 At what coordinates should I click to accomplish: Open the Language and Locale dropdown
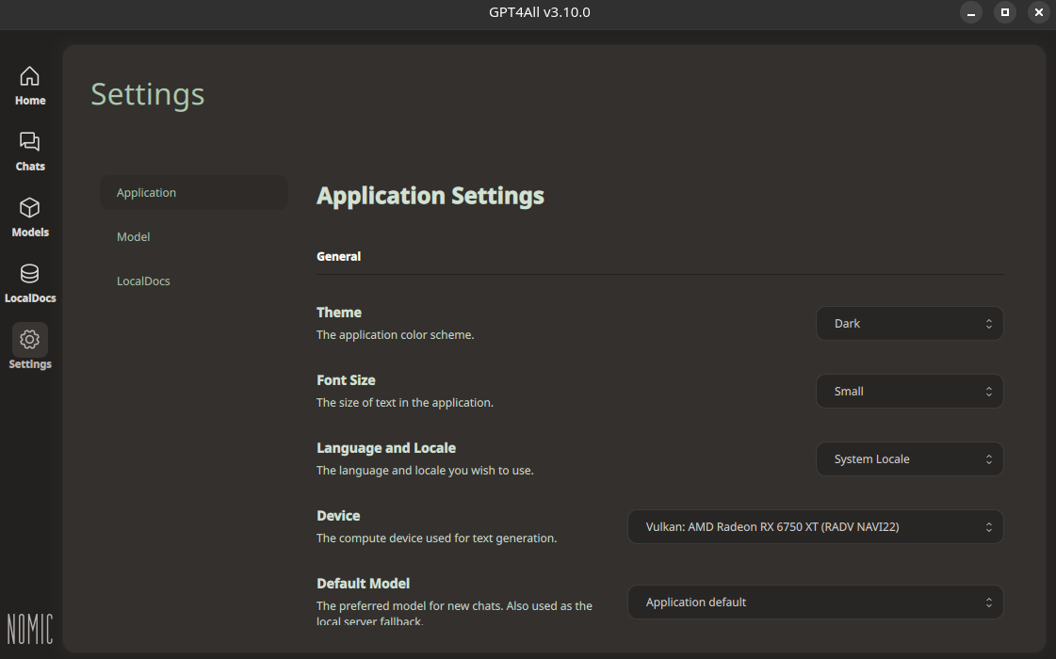point(910,459)
